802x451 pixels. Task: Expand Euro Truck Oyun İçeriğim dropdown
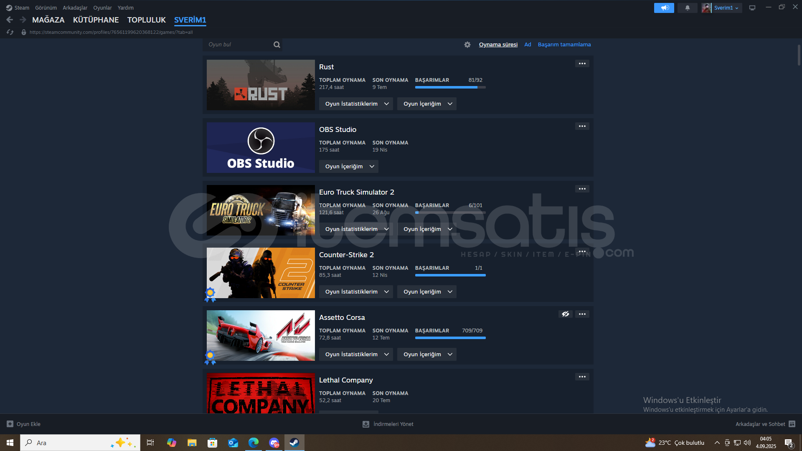pyautogui.click(x=427, y=229)
